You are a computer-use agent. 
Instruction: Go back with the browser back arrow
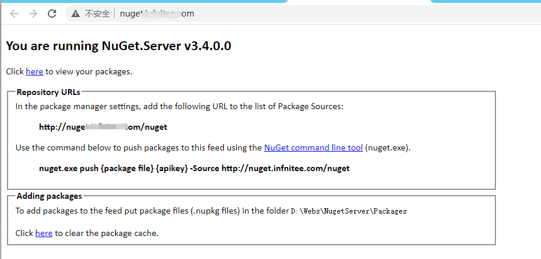14,14
